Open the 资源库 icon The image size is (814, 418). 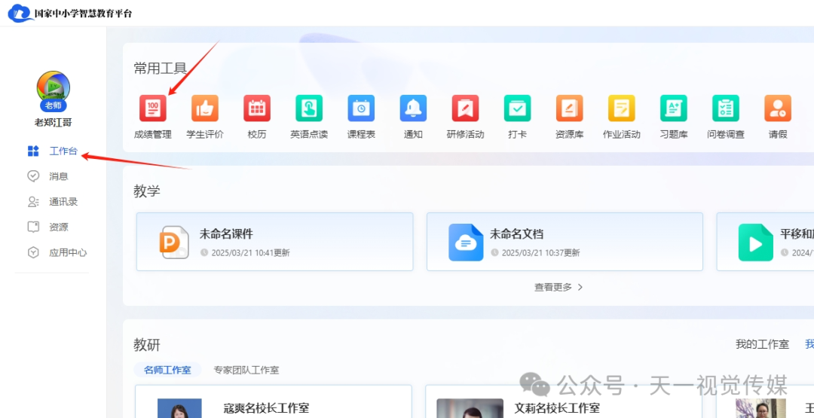(x=570, y=108)
